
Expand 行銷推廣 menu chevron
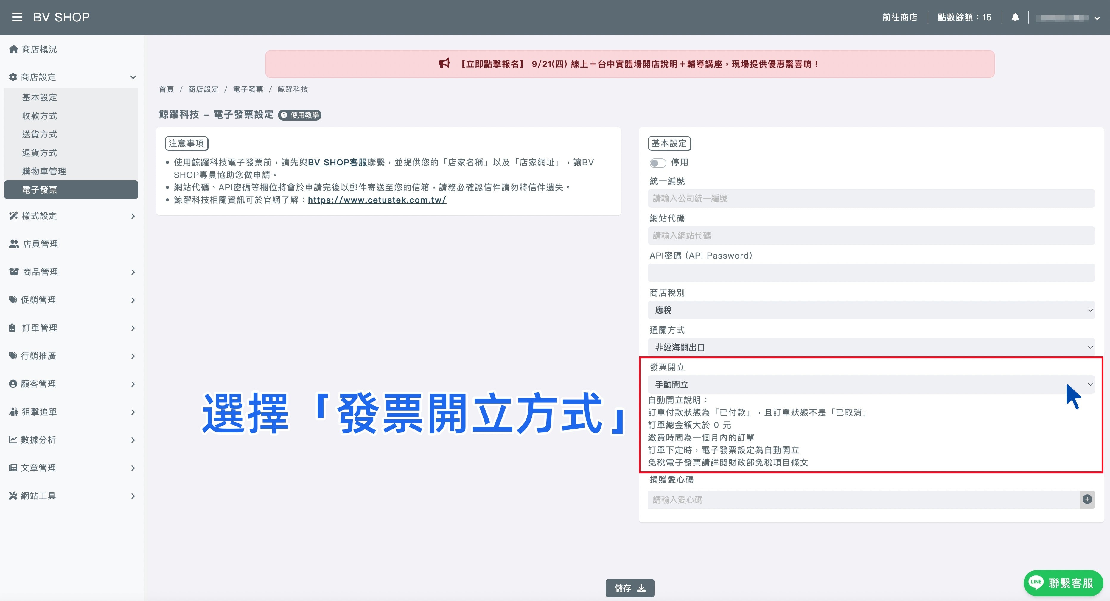click(133, 356)
